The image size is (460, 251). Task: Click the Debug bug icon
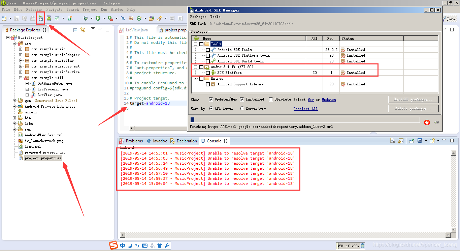click(86, 18)
